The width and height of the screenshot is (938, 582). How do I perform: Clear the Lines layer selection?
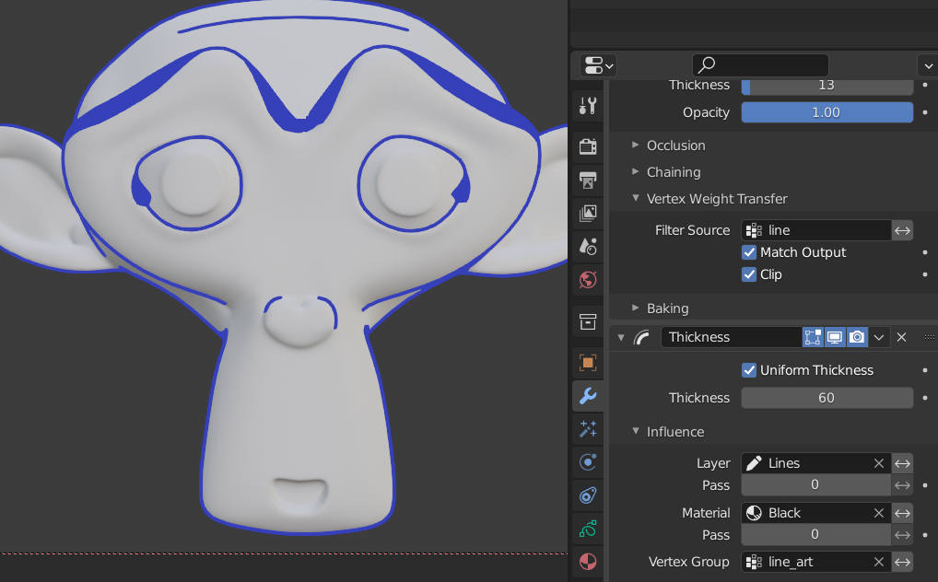(879, 463)
